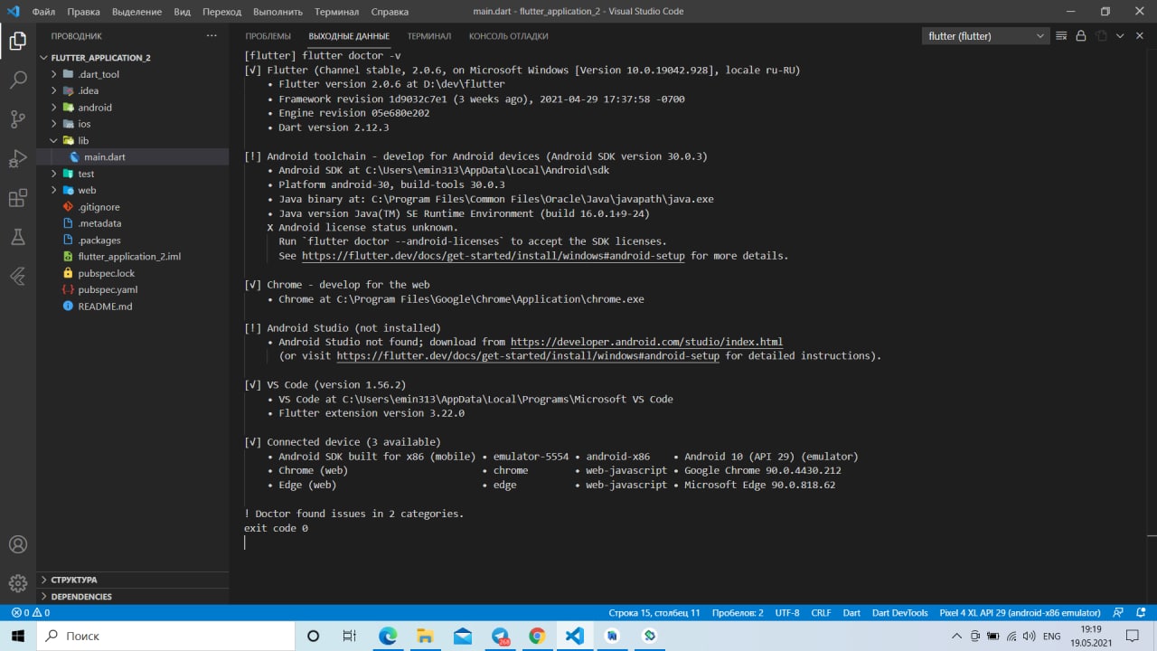Screen dimensions: 1157x651
Task: Change line ending CRLF in status bar
Action: (x=821, y=612)
